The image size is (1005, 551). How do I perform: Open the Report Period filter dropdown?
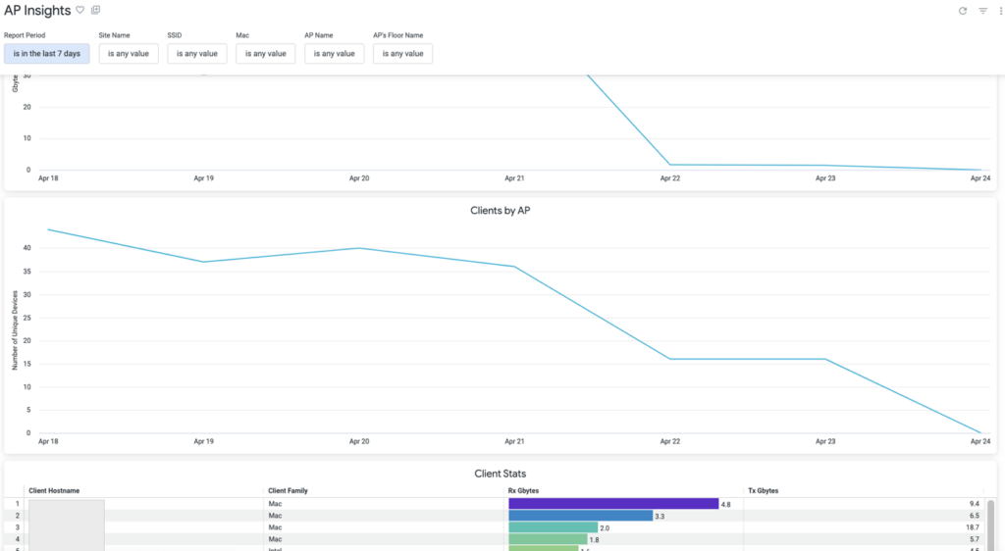click(47, 53)
